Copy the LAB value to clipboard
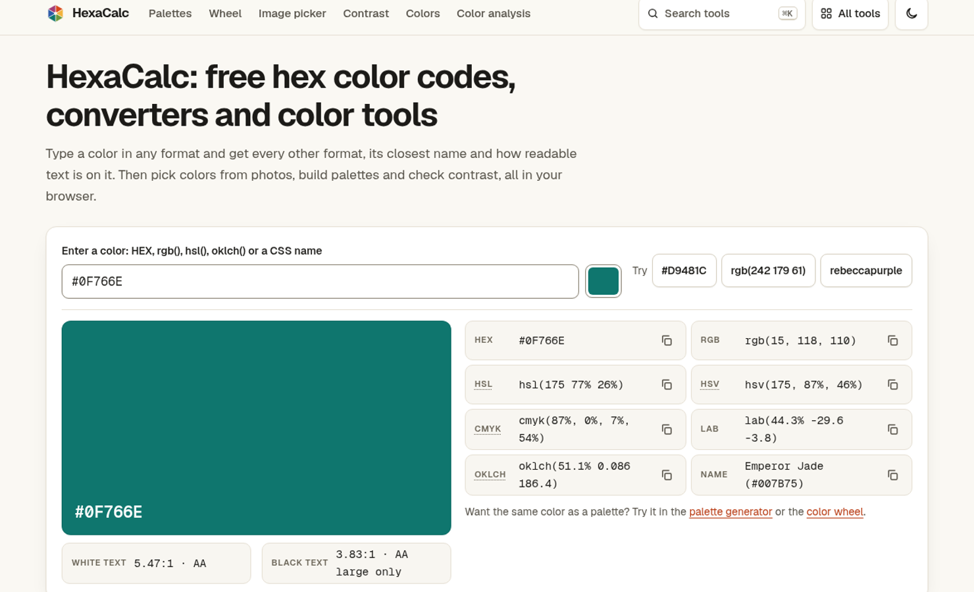Viewport: 974px width, 592px height. [893, 430]
